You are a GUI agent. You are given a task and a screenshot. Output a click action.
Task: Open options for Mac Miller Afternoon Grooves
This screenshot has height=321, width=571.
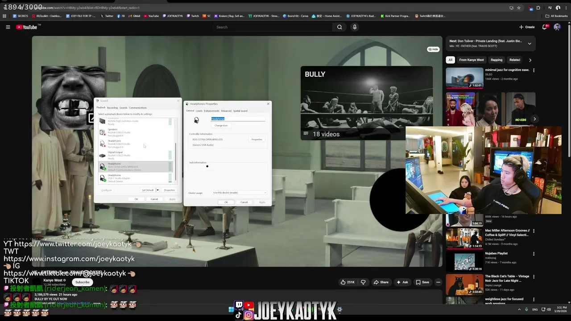pos(534,231)
